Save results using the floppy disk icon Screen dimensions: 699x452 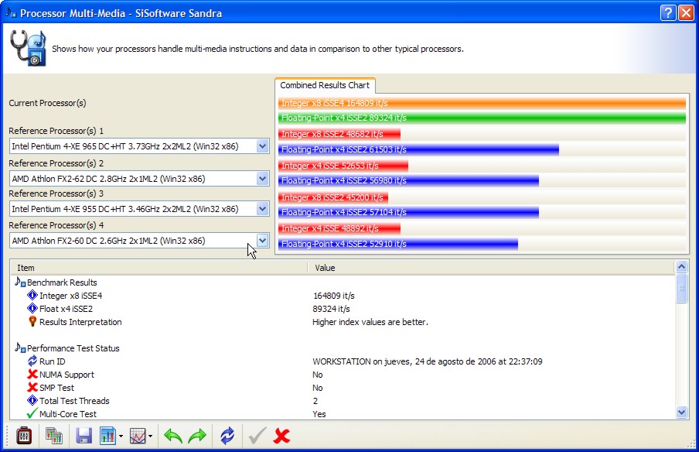pos(84,436)
